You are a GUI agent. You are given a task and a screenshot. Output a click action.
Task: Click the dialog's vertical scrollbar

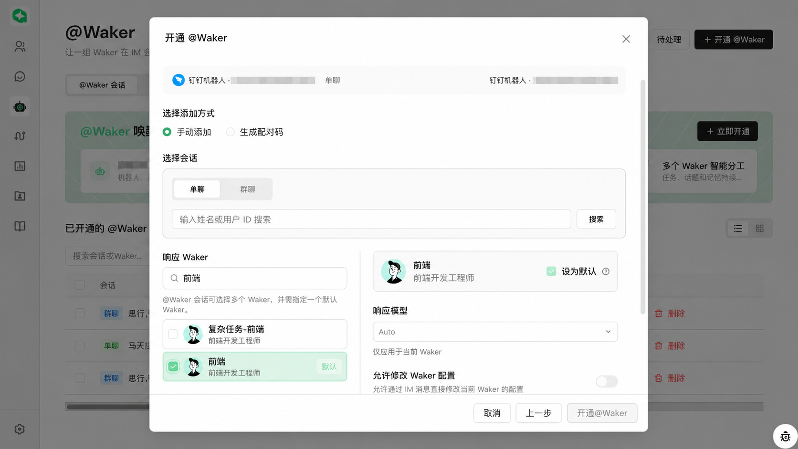pos(643,197)
